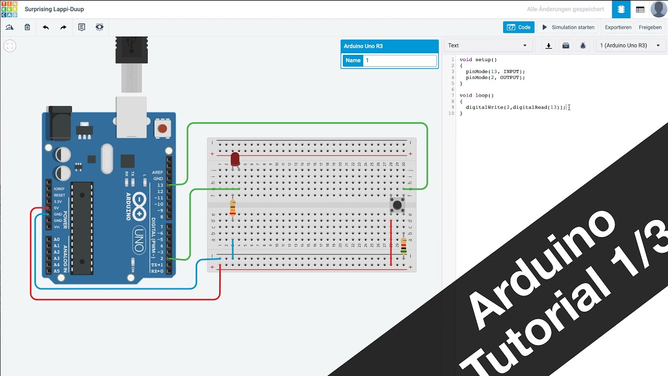Click the ATmega chip on Arduino
Viewport: 668px width, 376px height.
[82, 228]
